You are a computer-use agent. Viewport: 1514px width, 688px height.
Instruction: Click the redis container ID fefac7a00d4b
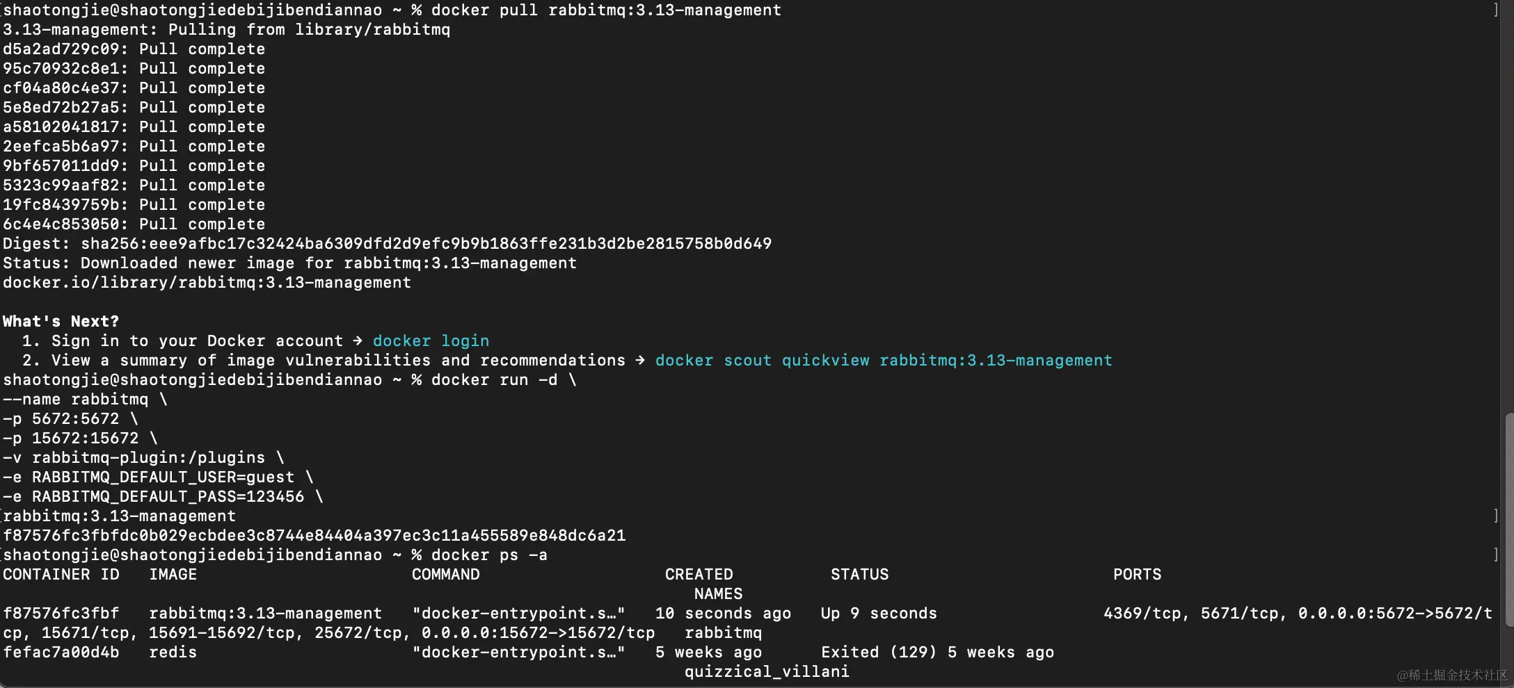tap(61, 652)
